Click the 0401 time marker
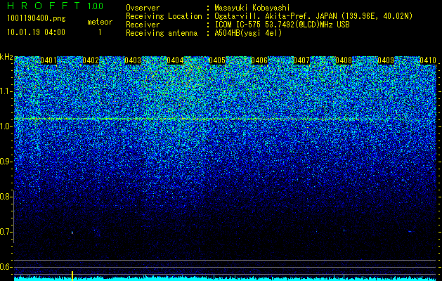Viewport: 442px width, 281px height. (x=48, y=60)
